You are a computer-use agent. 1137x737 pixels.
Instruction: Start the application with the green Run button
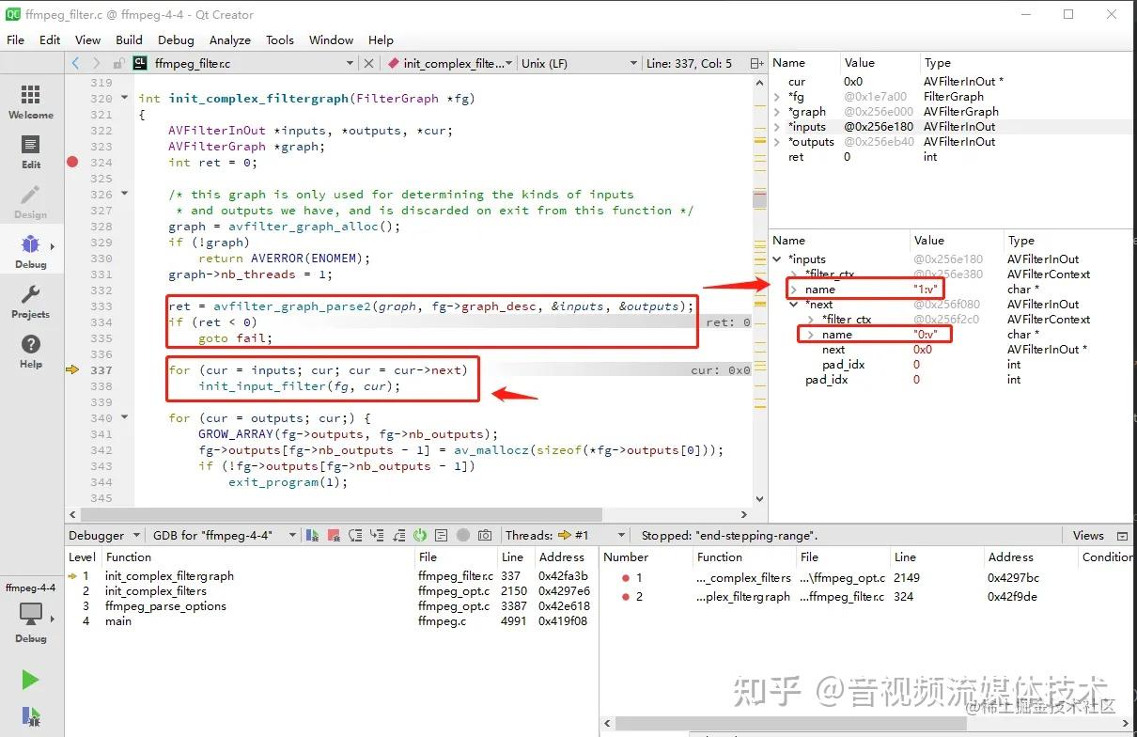[x=30, y=679]
